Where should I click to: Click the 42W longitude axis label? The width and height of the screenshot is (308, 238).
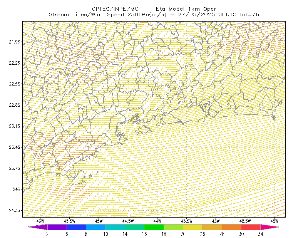[274, 221]
